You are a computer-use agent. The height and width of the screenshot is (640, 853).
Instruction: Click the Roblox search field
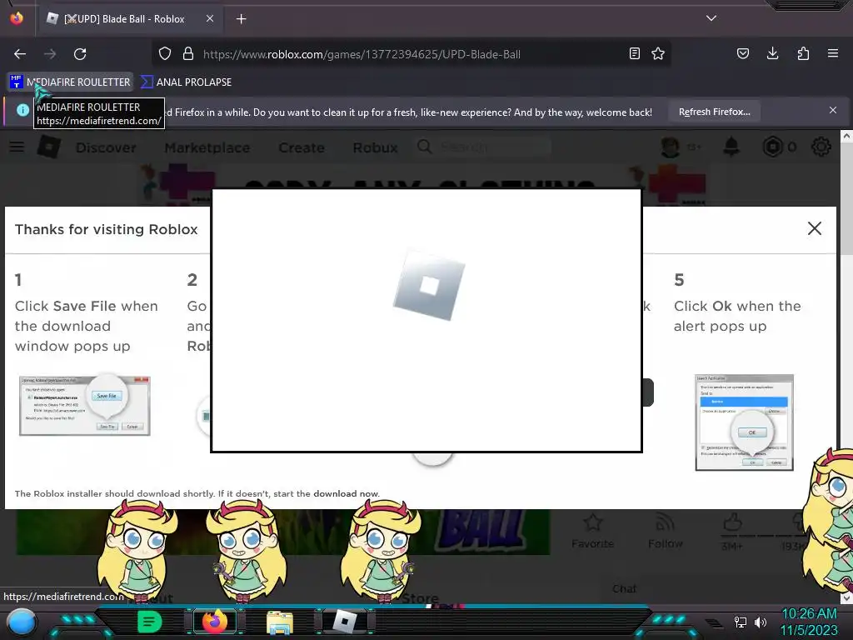point(484,147)
